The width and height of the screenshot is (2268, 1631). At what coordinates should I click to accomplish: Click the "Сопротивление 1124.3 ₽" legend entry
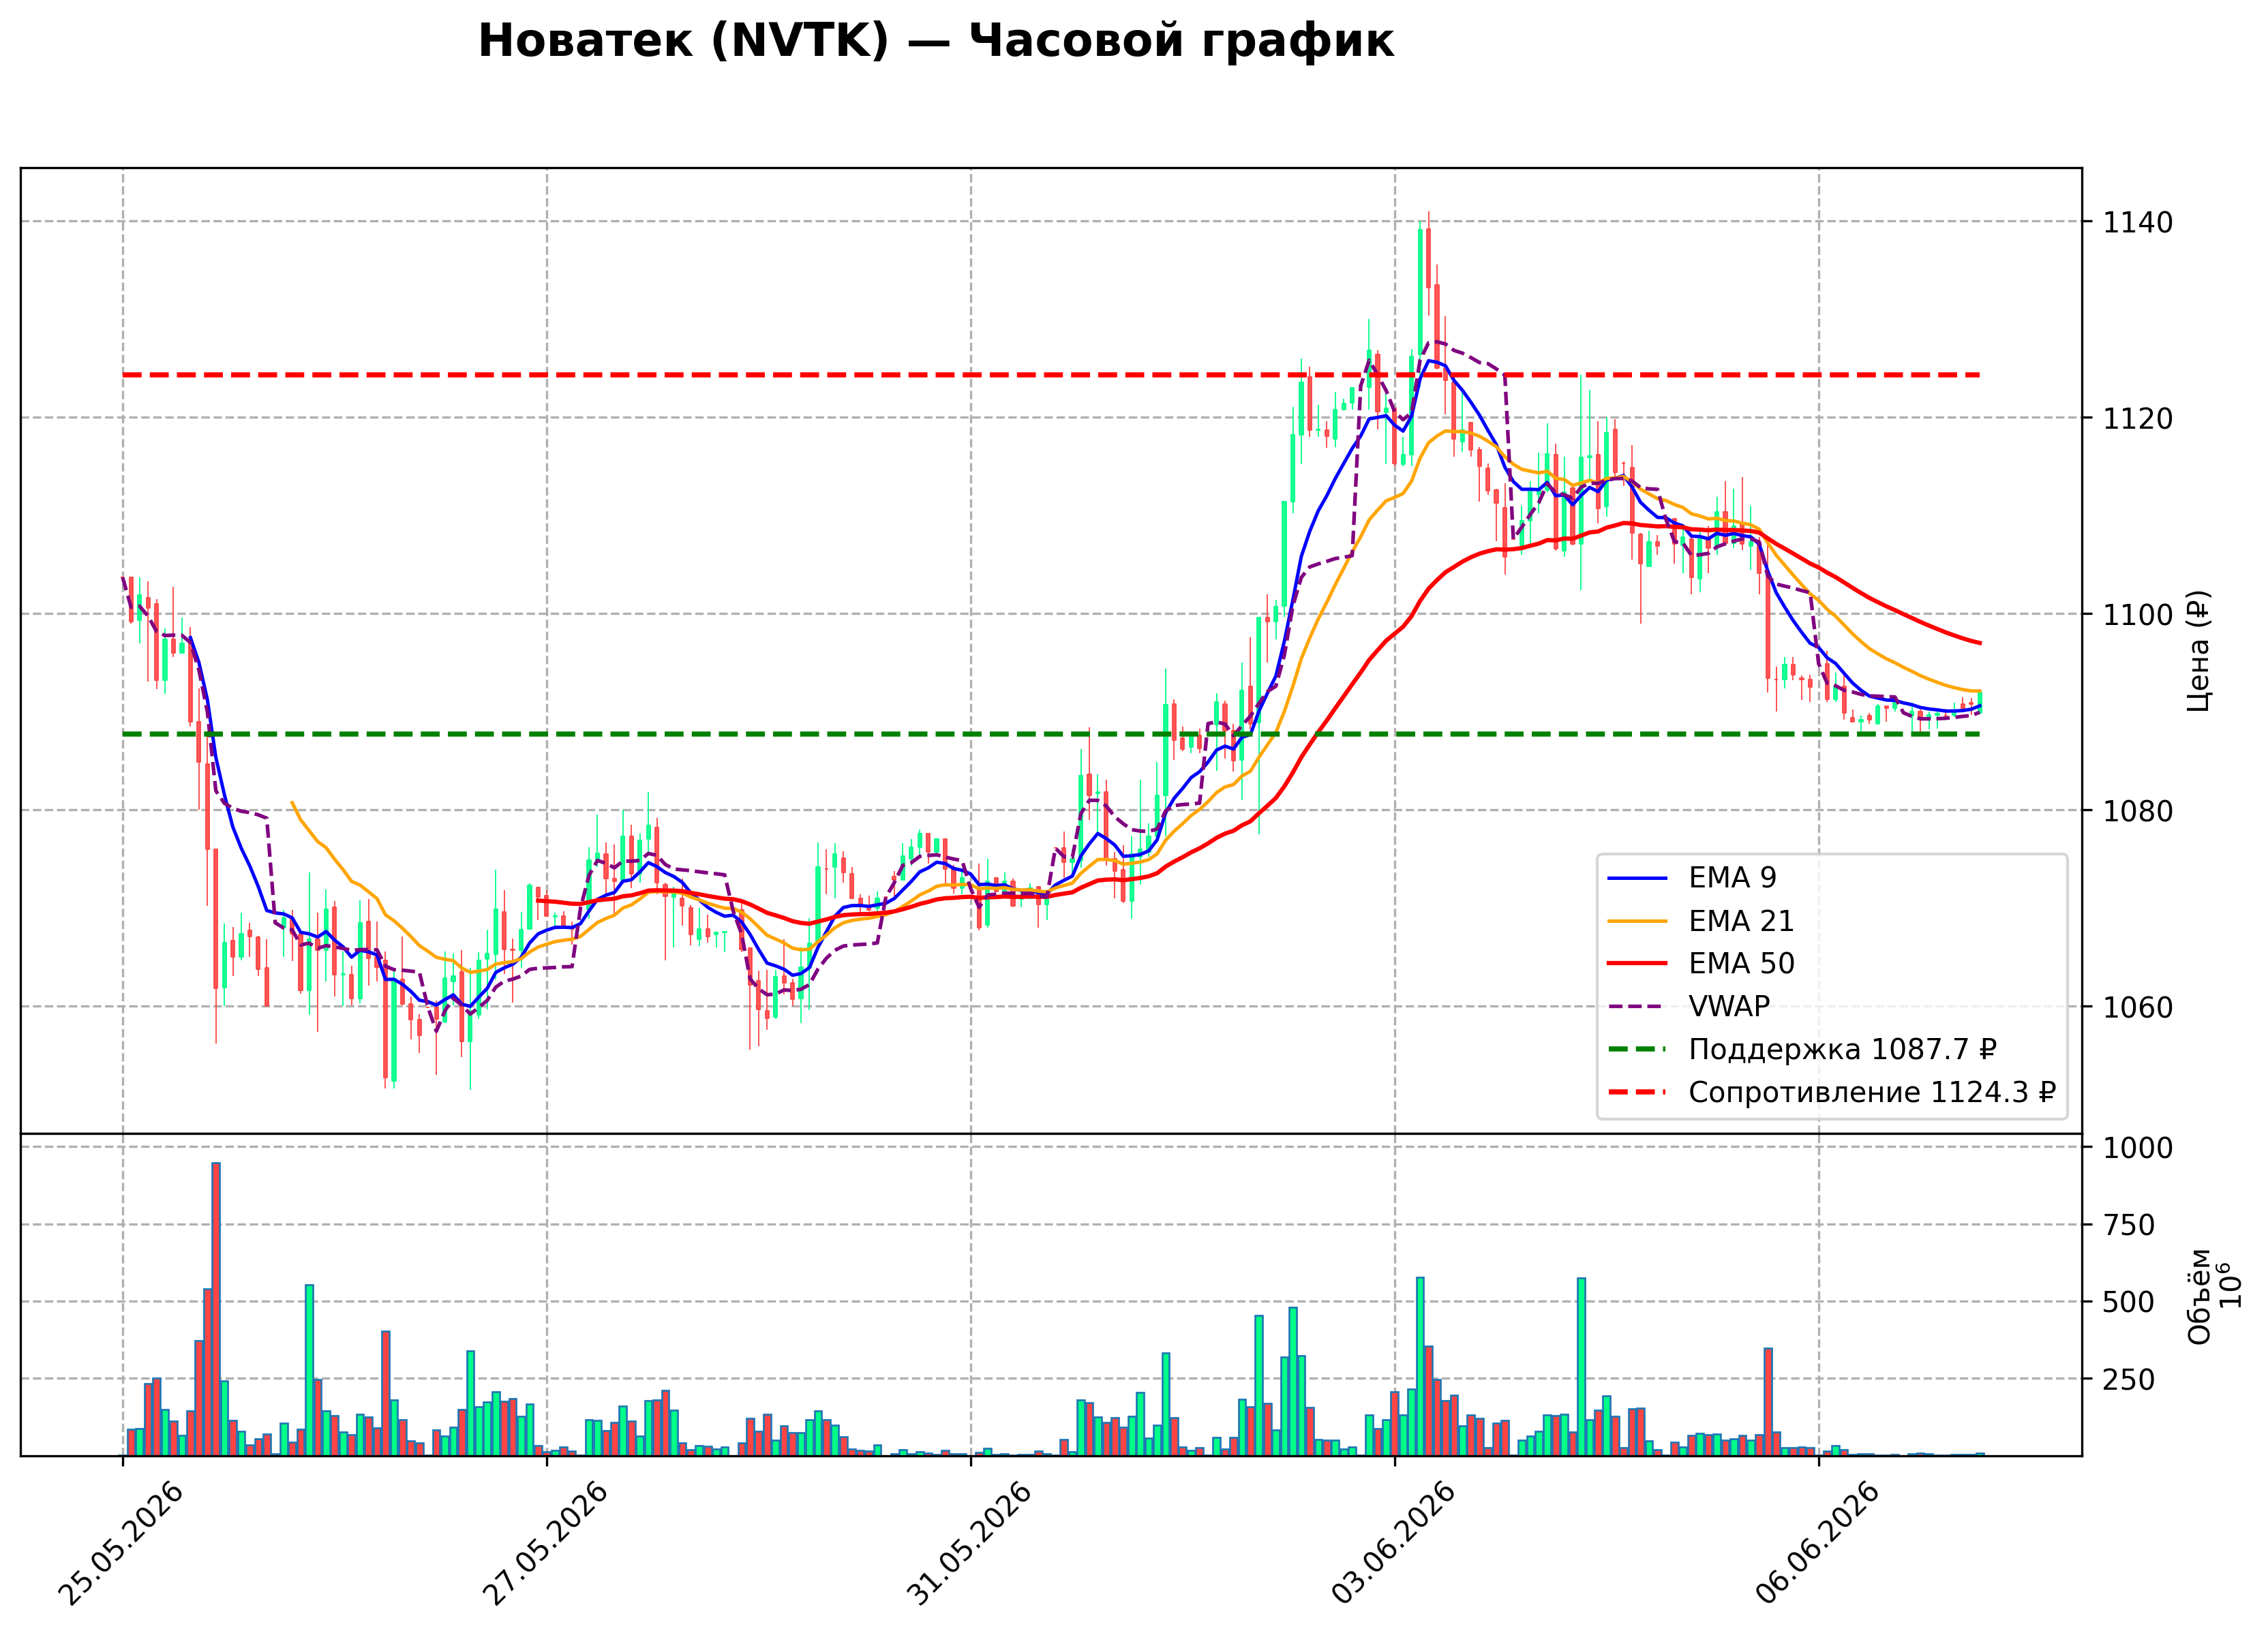pos(1872,1092)
